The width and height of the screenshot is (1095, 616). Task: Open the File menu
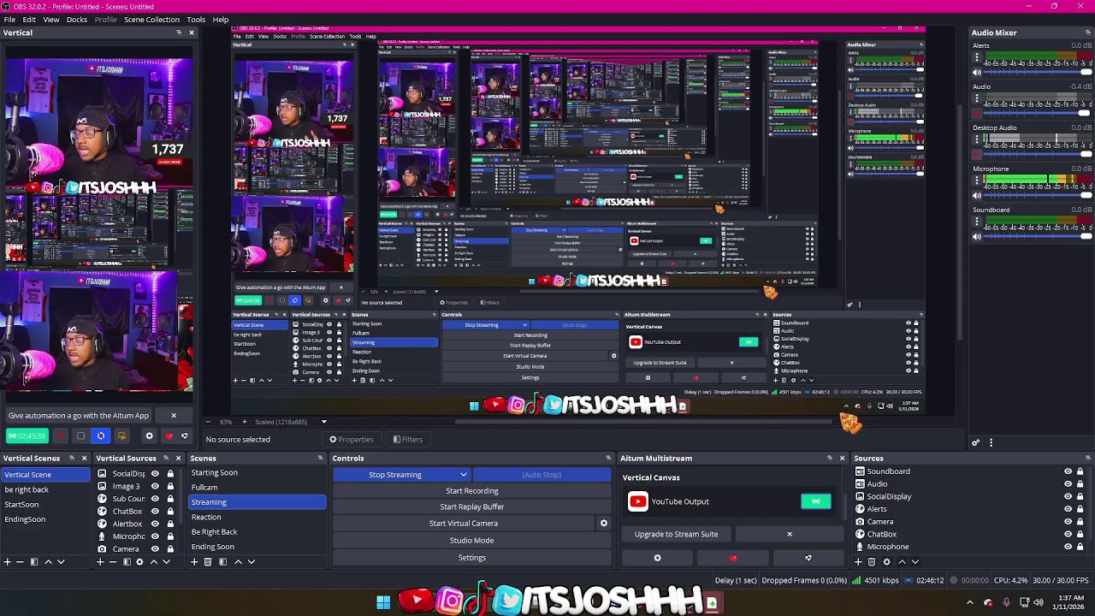[9, 19]
